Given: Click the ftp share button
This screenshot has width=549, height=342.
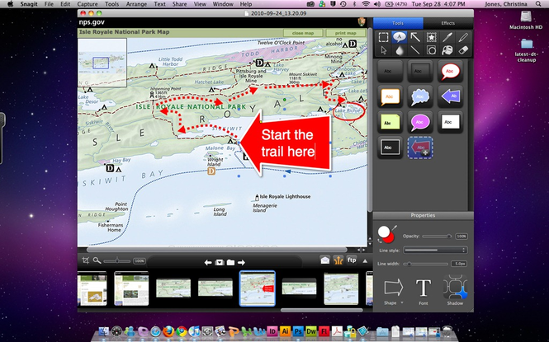Looking at the screenshot, I should coord(352,260).
